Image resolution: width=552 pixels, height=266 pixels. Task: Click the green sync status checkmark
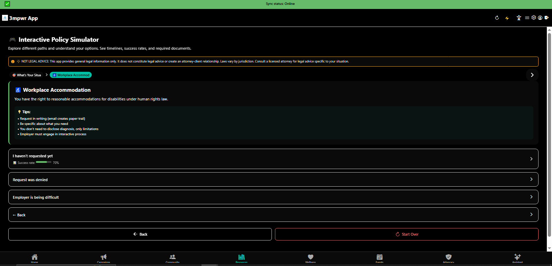click(x=7, y=4)
